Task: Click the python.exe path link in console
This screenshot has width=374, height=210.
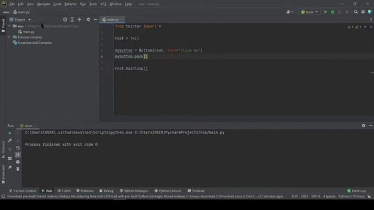Action: pos(79,132)
